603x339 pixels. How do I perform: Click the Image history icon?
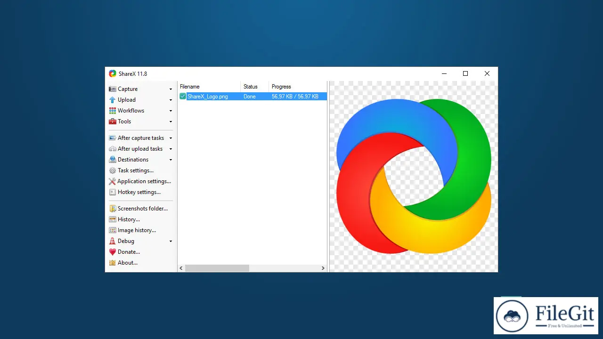click(112, 230)
